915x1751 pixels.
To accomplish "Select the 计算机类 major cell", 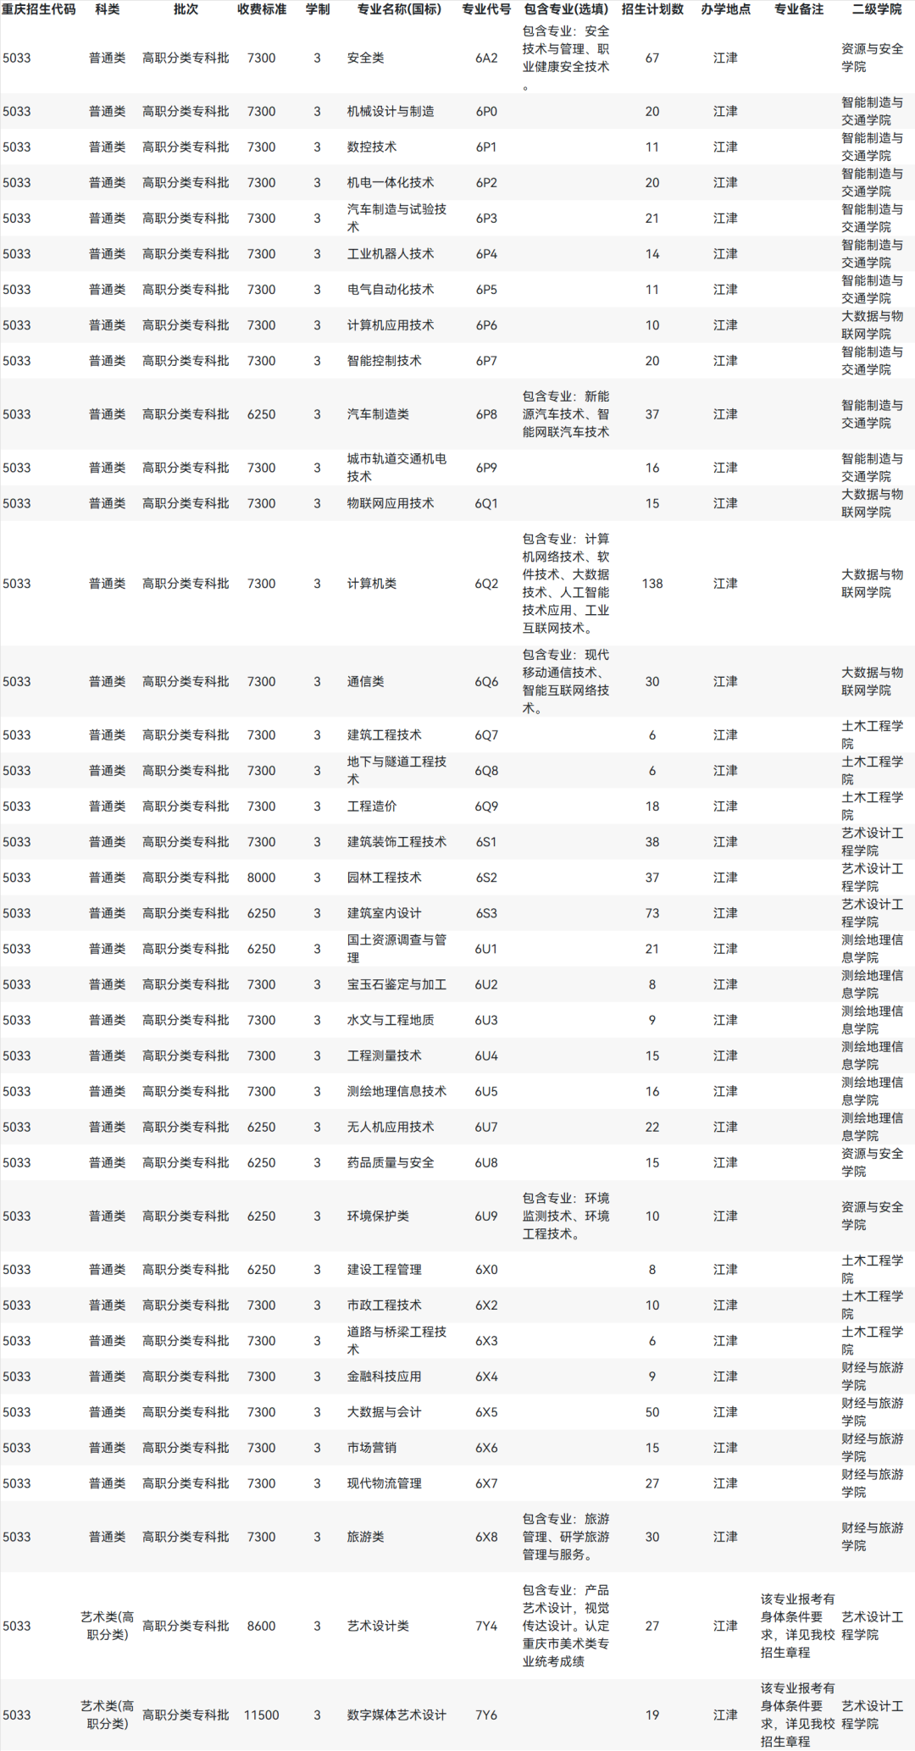I will click(372, 584).
